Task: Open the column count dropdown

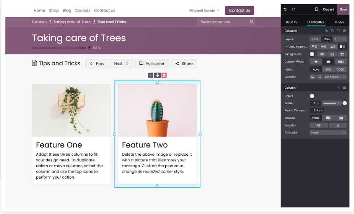Action: tap(340, 39)
